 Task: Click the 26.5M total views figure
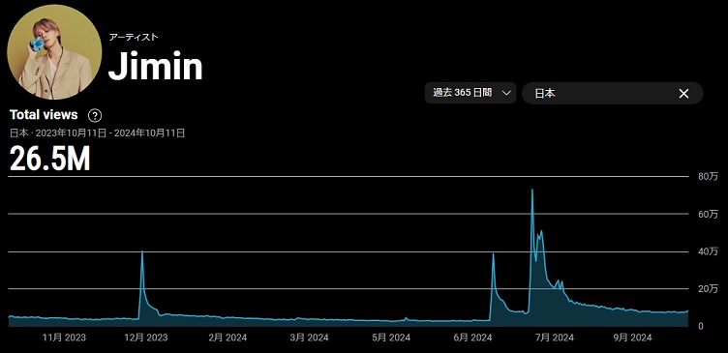[x=49, y=159]
